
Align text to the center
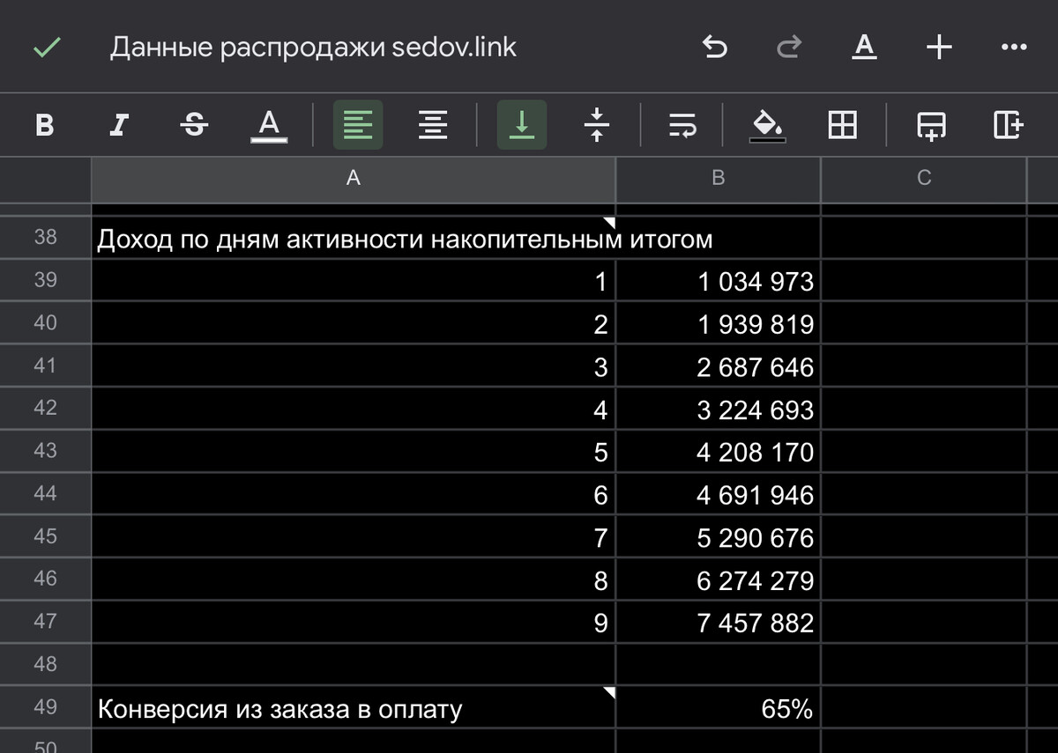coord(432,124)
